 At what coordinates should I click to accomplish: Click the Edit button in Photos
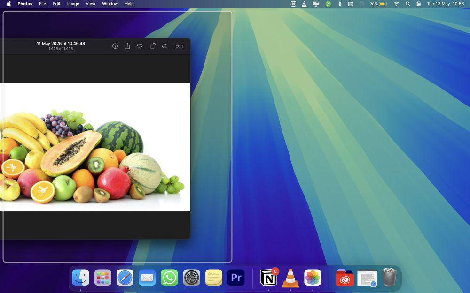pyautogui.click(x=179, y=46)
